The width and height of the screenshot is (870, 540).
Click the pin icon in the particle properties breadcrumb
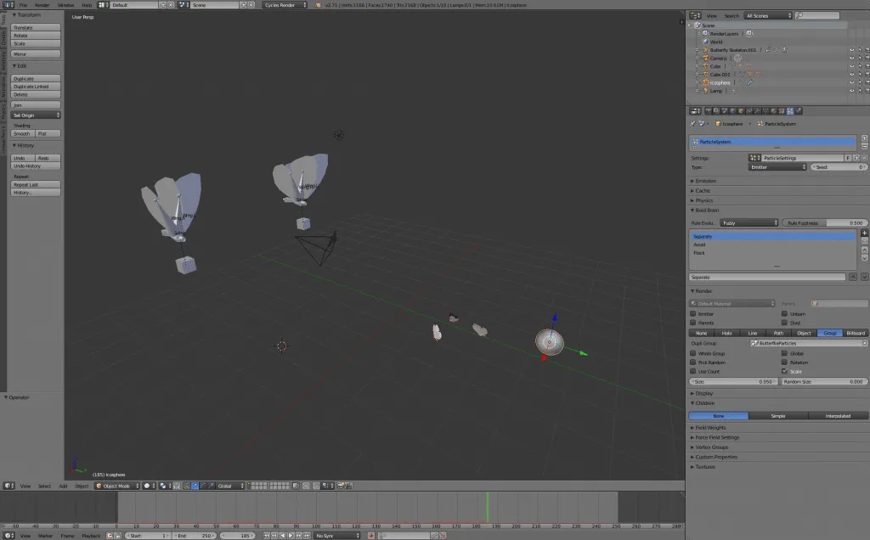coord(693,123)
